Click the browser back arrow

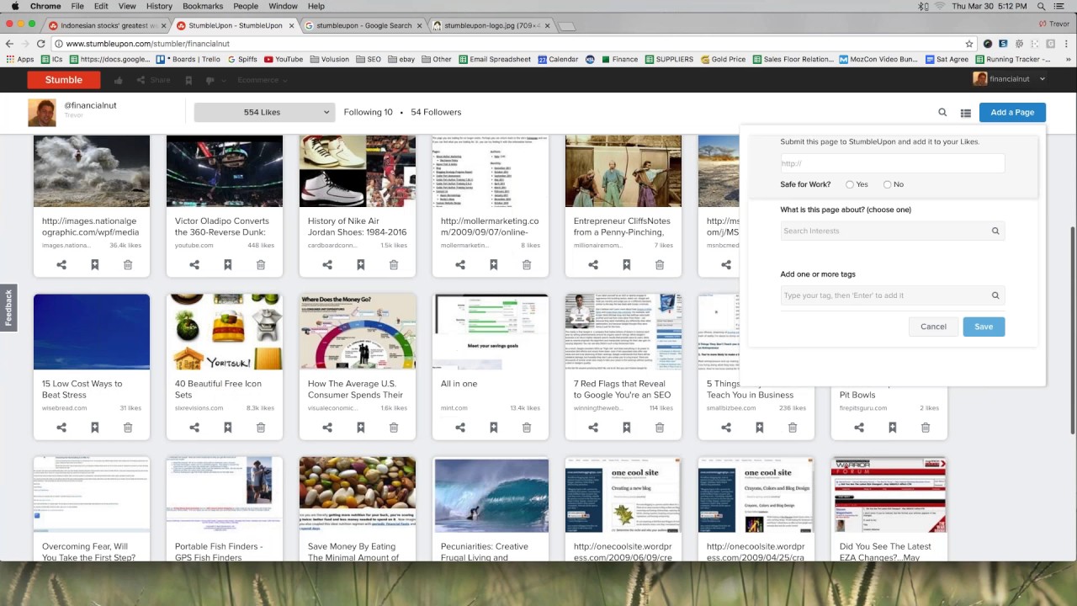pyautogui.click(x=9, y=44)
